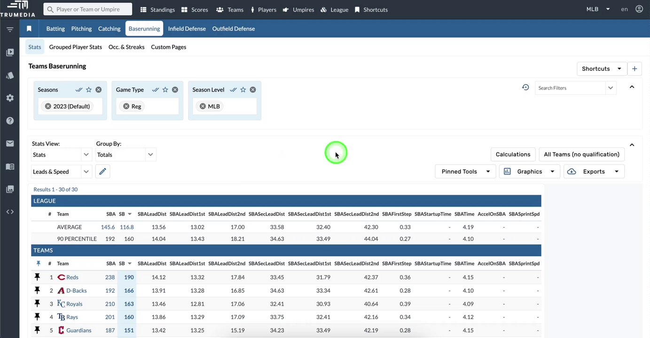Switch to the Pitching tab
650x338 pixels.
coord(81,29)
